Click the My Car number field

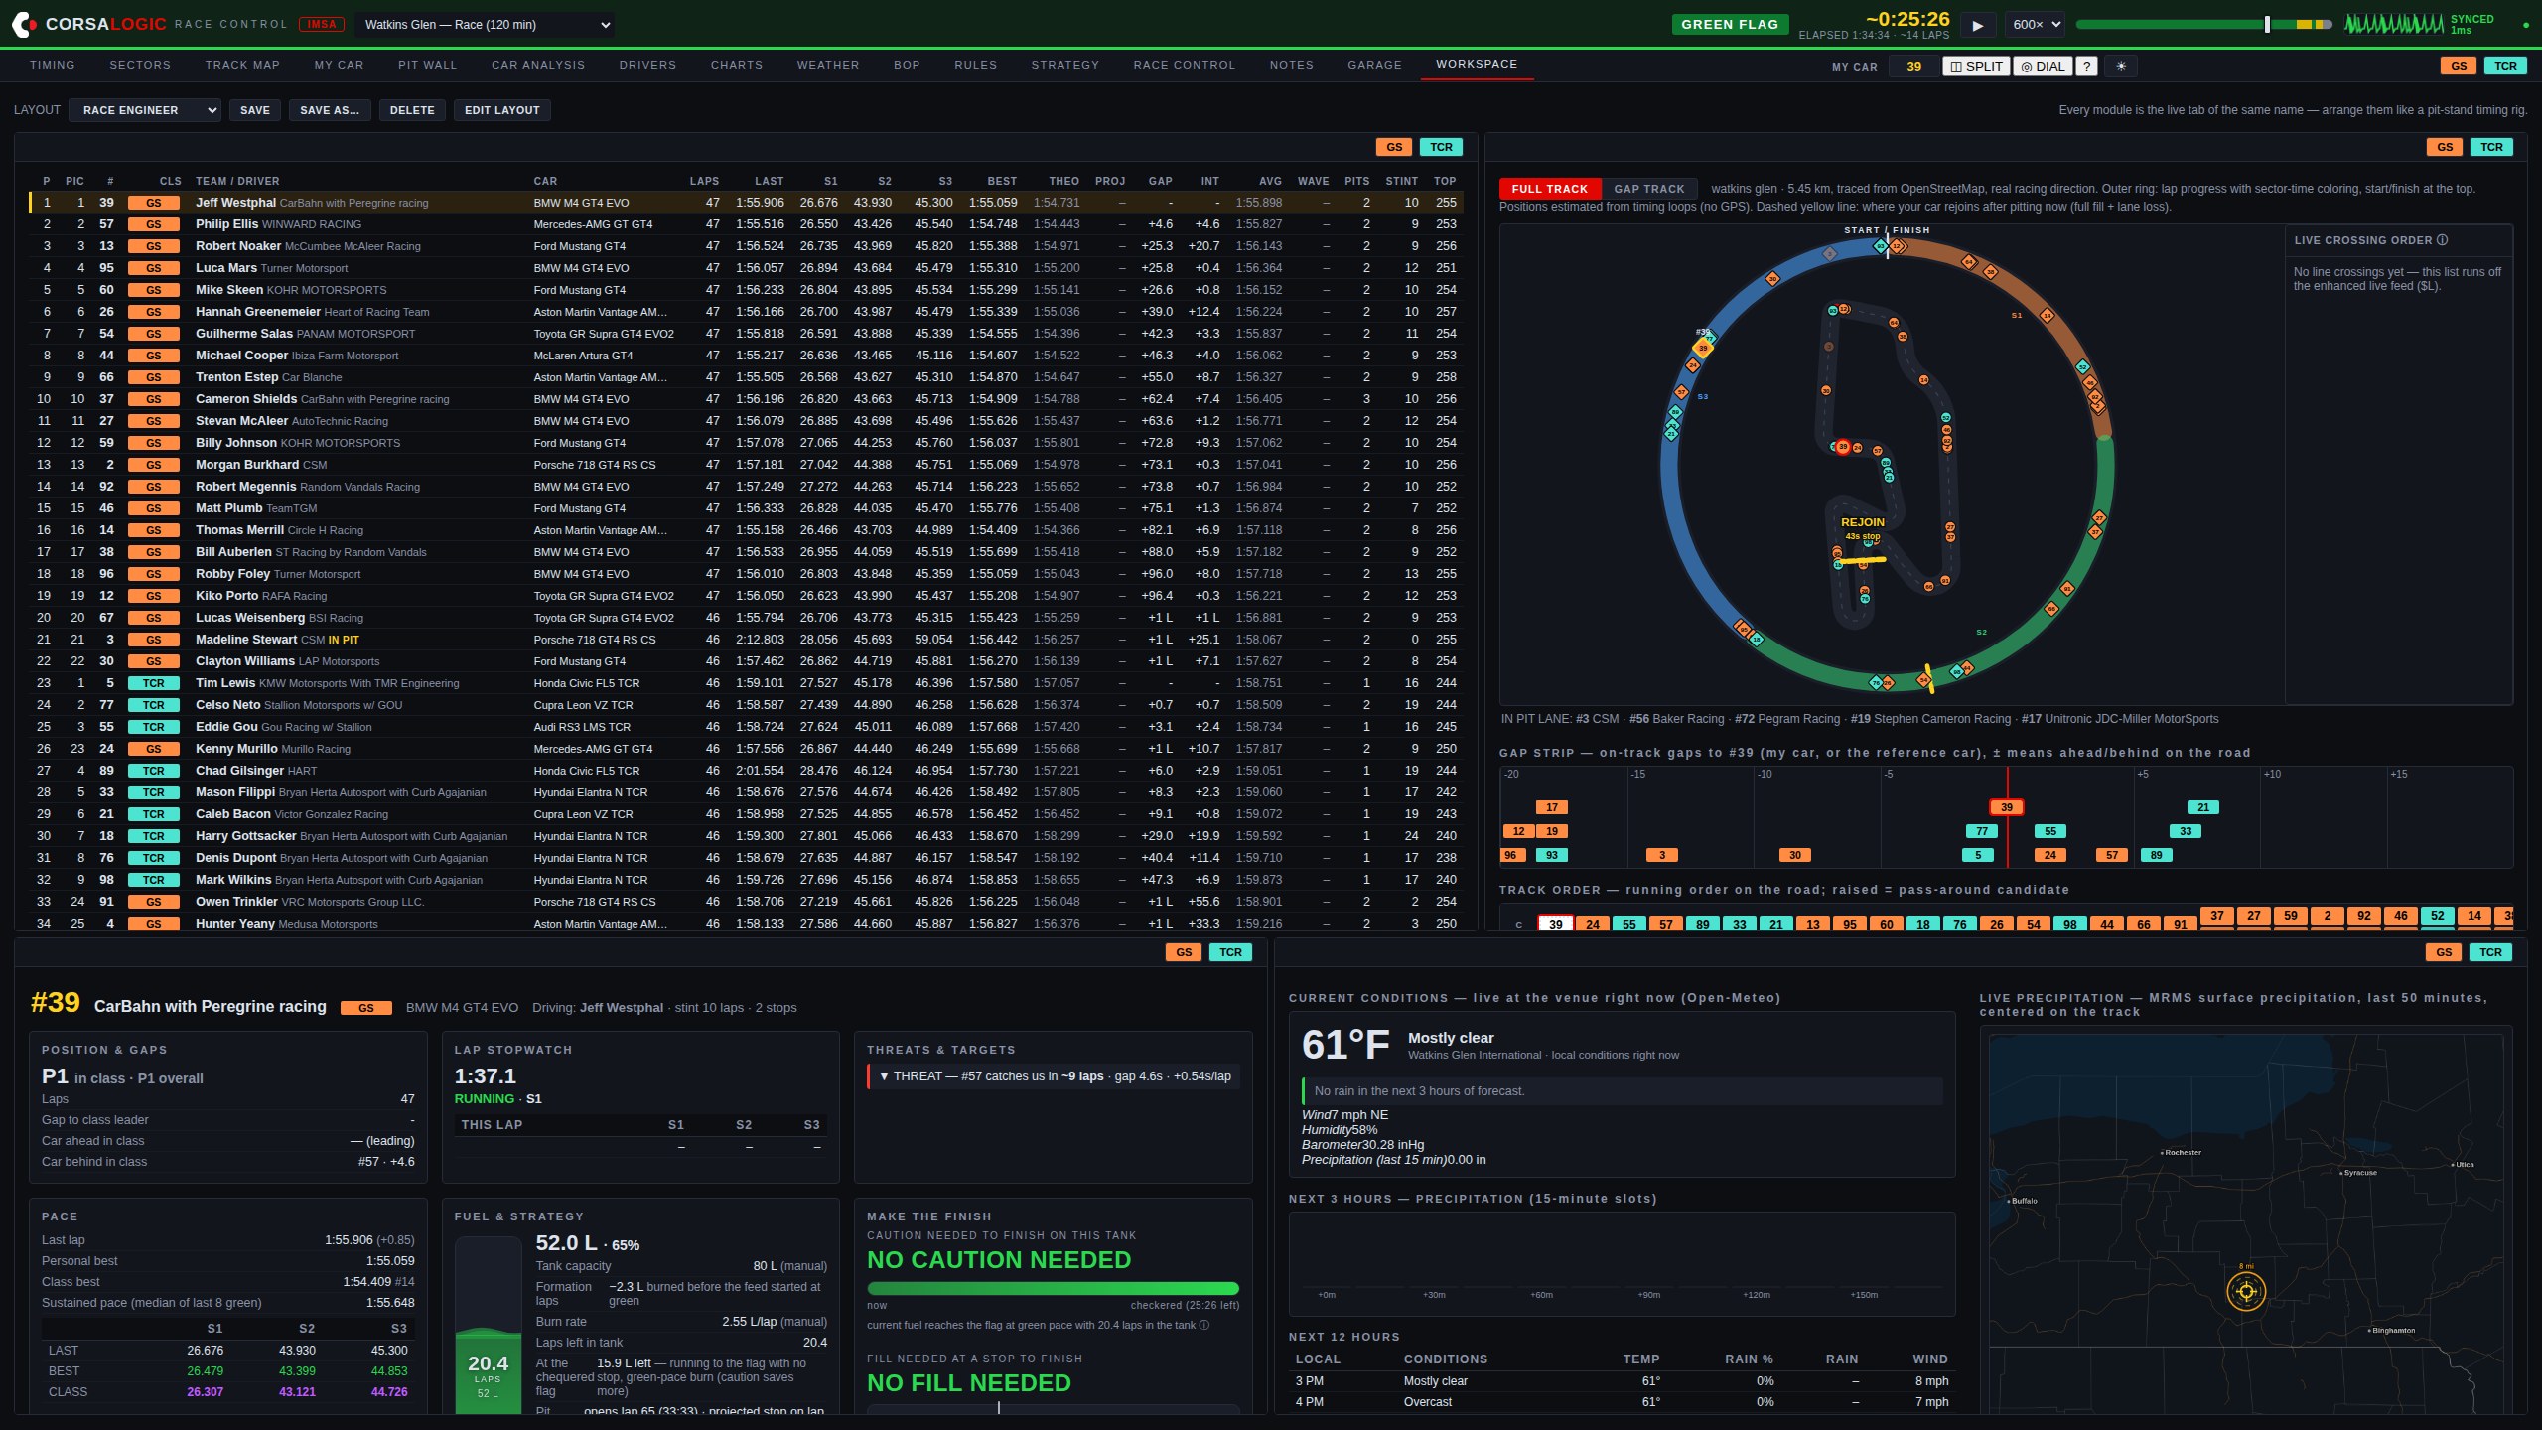[x=1913, y=67]
